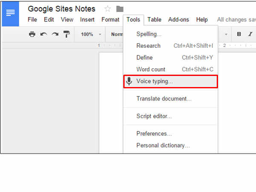256x192 pixels.
Task: Open the View menu
Action: point(67,20)
